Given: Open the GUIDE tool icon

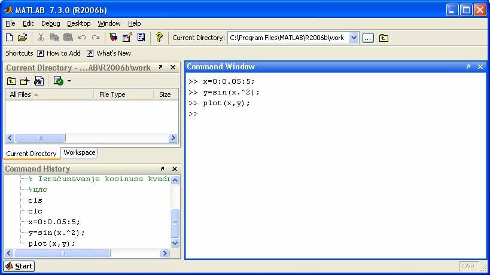Looking at the screenshot, I should click(127, 38).
